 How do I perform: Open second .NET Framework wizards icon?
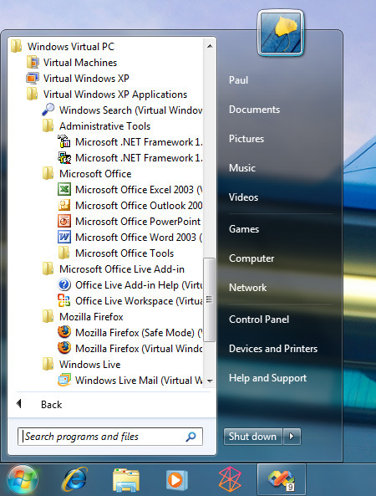[64, 157]
